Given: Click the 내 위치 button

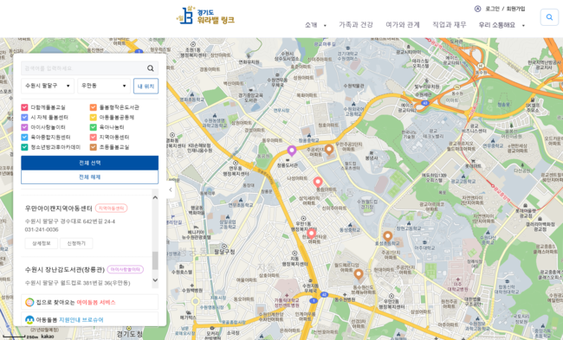Looking at the screenshot, I should [x=146, y=86].
